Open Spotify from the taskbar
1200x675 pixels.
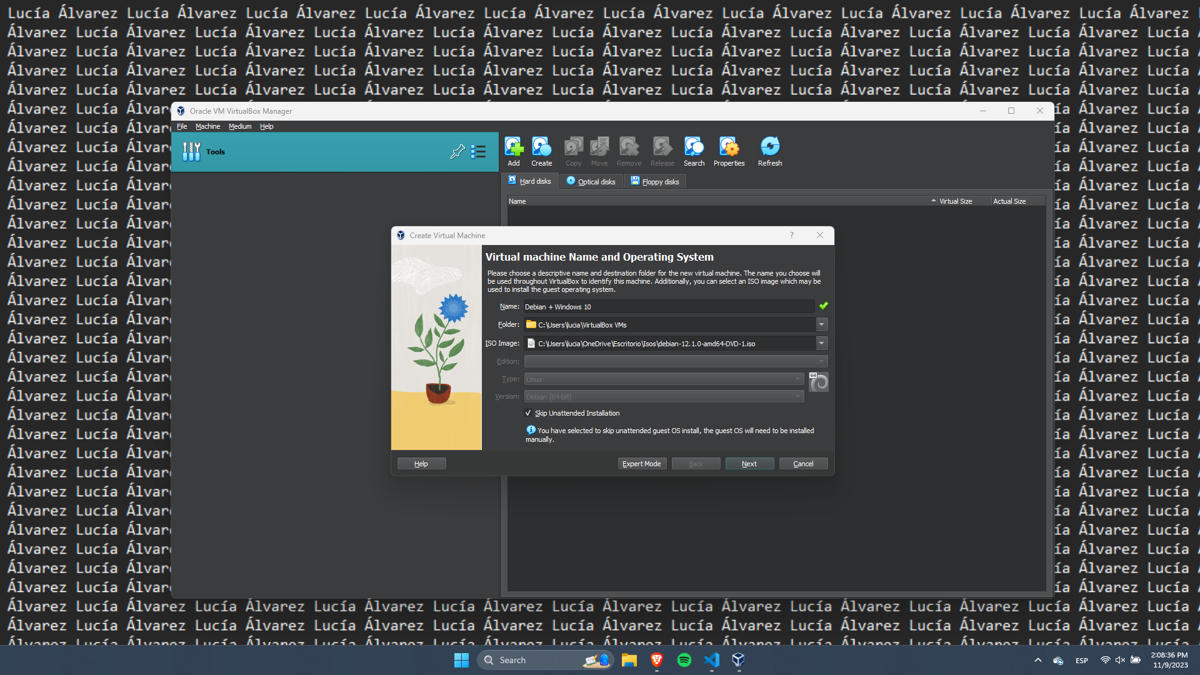click(684, 660)
